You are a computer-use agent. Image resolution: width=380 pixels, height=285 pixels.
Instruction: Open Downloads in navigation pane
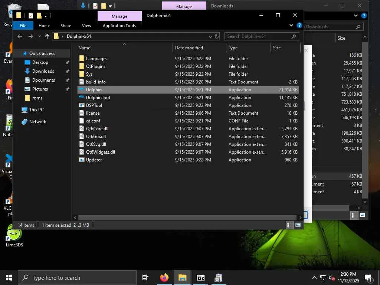click(43, 71)
